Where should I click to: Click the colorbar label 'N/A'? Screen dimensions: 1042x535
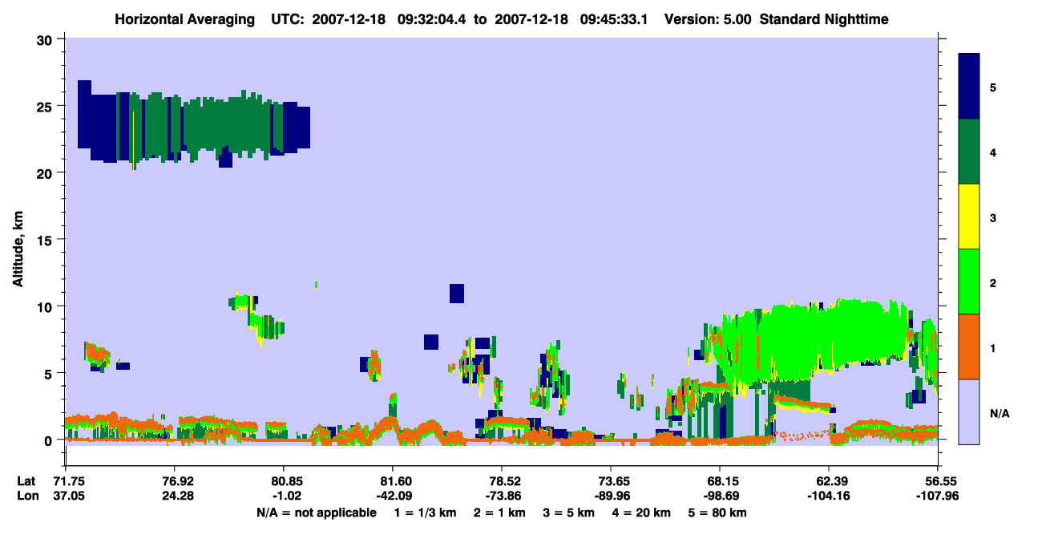(x=1000, y=414)
